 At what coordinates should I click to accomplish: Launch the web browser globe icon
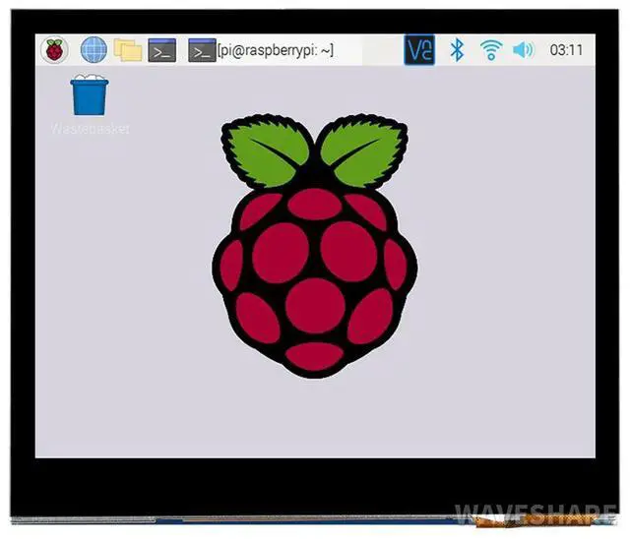point(94,49)
